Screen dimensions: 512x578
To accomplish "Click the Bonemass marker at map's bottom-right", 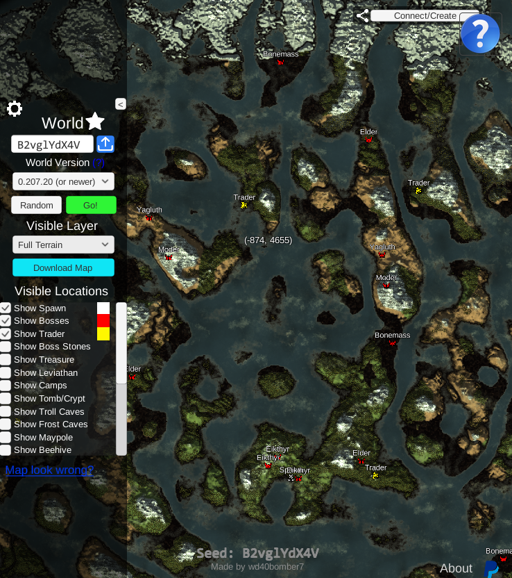I will click(x=503, y=559).
